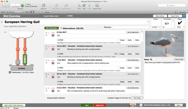188x109 pixels.
Task: Click the green Y.BMD ring marker
Action: click(25, 59)
